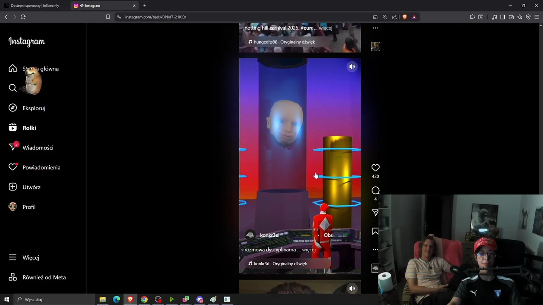Open Profil in the sidebar
This screenshot has height=305, width=543.
point(22,207)
